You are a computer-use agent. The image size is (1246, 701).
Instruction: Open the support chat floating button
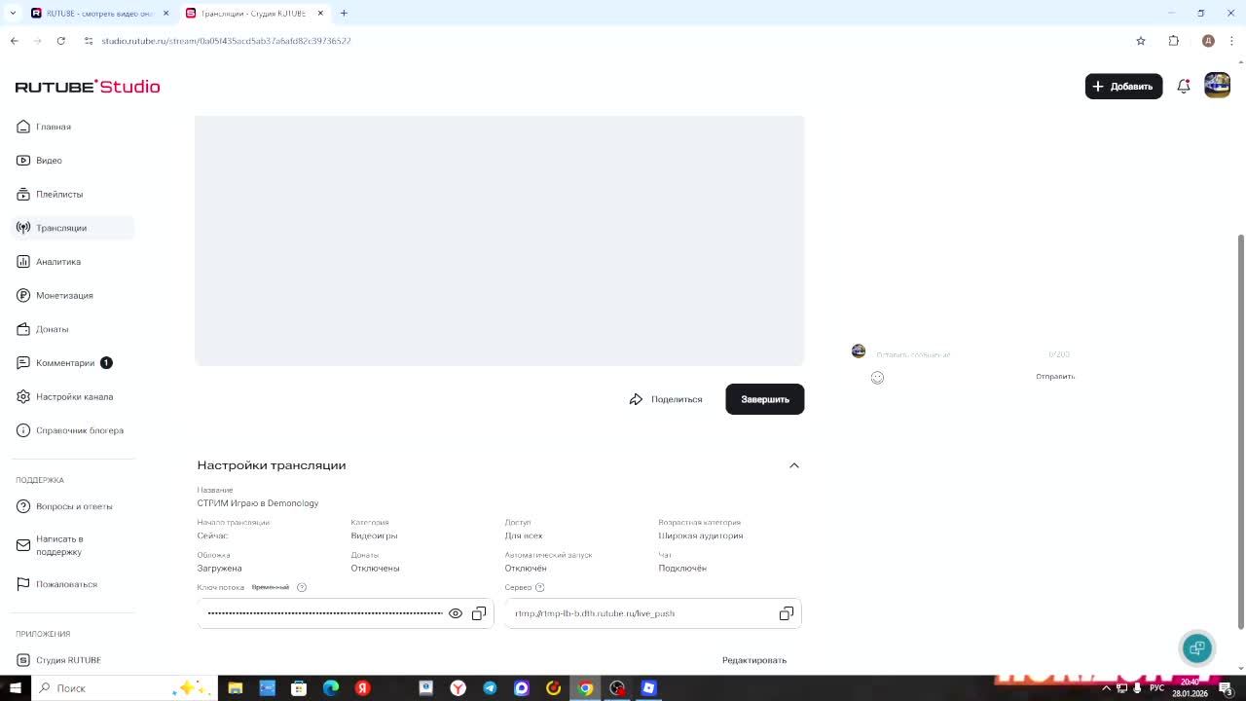(x=1197, y=647)
